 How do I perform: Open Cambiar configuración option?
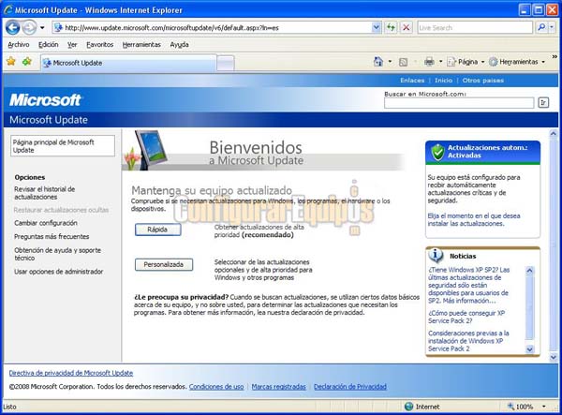pyautogui.click(x=46, y=223)
